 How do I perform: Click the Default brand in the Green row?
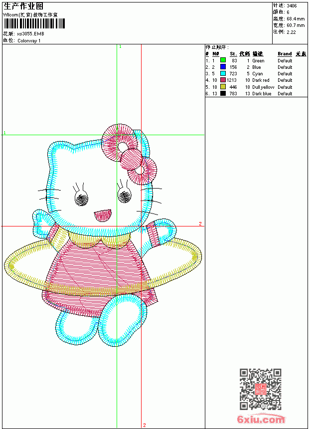[285, 61]
